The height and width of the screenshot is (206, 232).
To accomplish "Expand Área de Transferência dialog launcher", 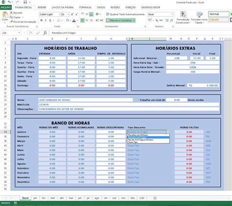I will [37, 26].
